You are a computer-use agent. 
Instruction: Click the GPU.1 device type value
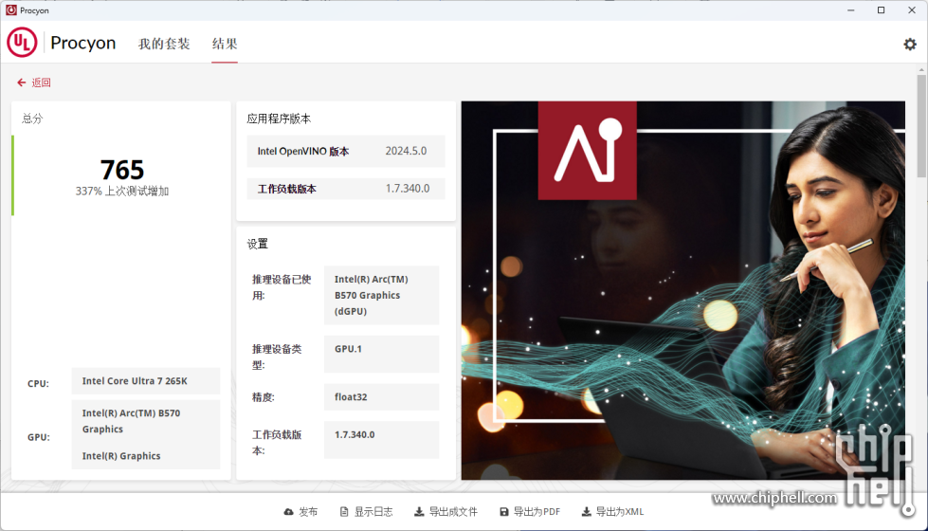tap(381, 354)
